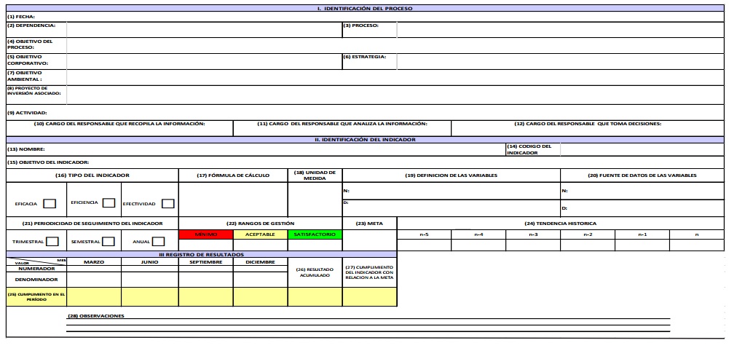729x351 pixels.
Task: Select the yellow Aceptable range cell
Action: (261, 234)
